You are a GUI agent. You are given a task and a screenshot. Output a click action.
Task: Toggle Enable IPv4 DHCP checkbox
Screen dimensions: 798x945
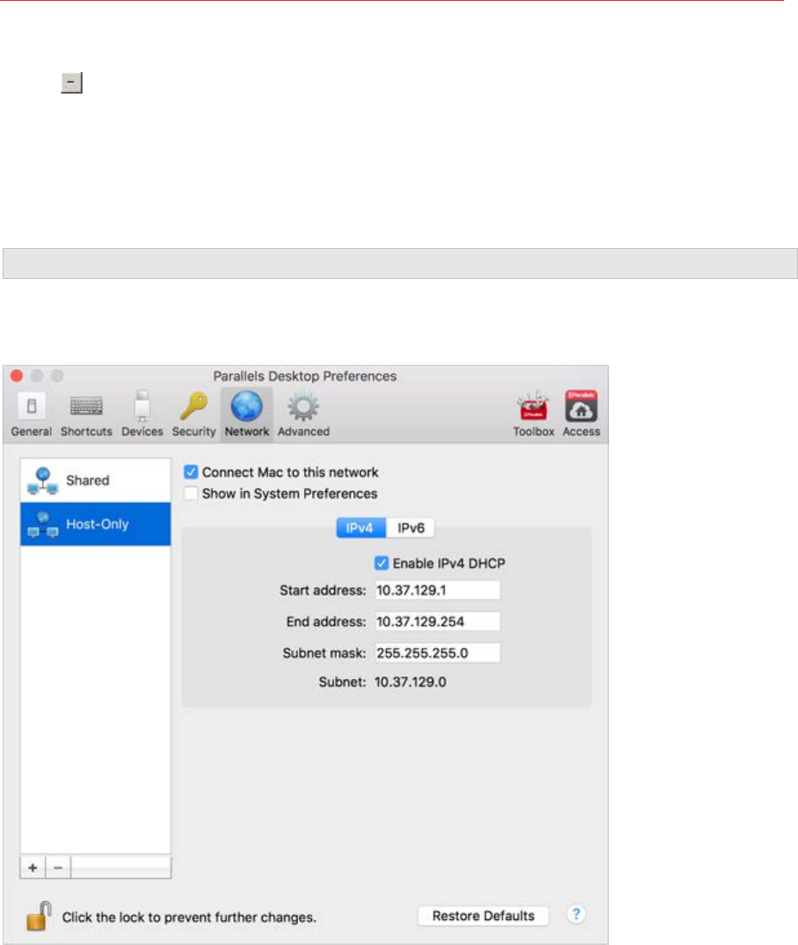[381, 563]
